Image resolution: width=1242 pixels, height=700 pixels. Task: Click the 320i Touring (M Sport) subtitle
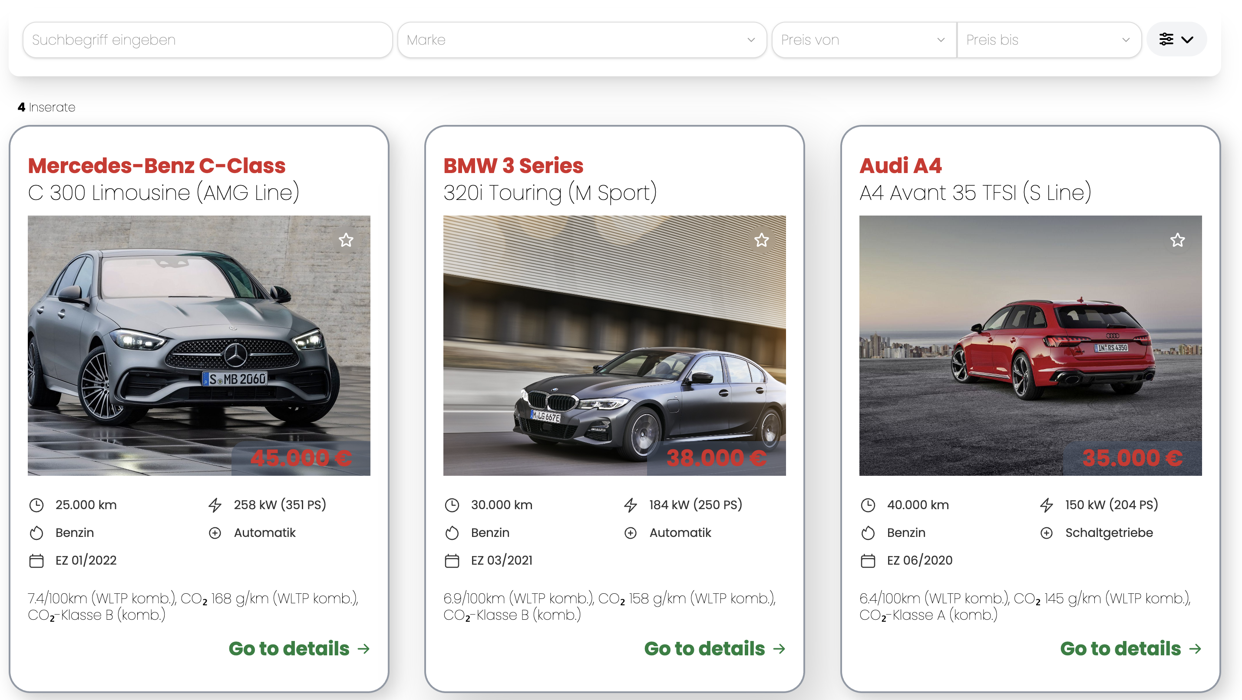[x=550, y=193]
